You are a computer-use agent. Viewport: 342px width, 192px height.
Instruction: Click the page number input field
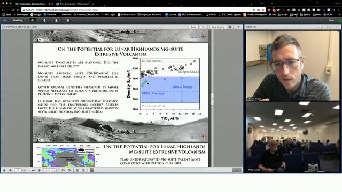[18, 170]
